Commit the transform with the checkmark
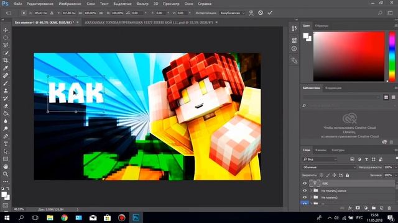The height and width of the screenshot is (223, 398). pyautogui.click(x=270, y=12)
